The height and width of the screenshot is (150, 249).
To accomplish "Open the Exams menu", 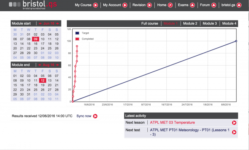I will [183, 5].
